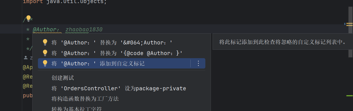
Task: Click lightbulb icon of the highlighted 添加到自定义标记 item
Action: click(x=45, y=63)
